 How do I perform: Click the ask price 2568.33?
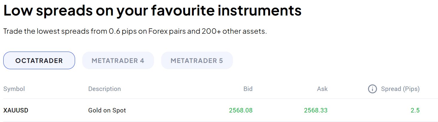pos(316,110)
